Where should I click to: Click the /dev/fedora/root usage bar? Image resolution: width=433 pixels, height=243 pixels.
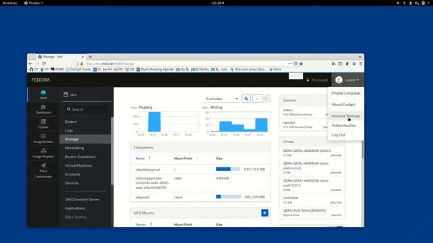pyautogui.click(x=228, y=169)
